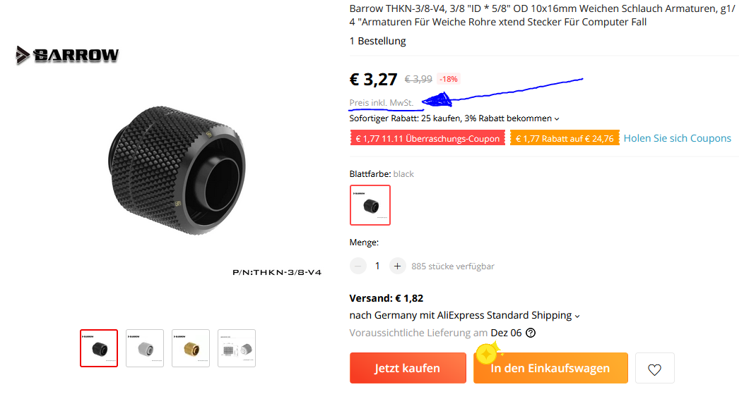Click quantity value field
Viewport: 744px width, 399px height.
point(377,266)
